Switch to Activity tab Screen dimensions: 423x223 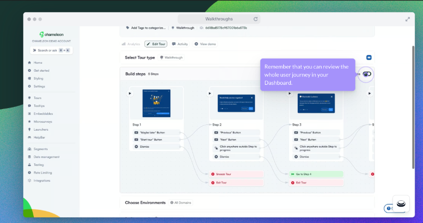180,44
